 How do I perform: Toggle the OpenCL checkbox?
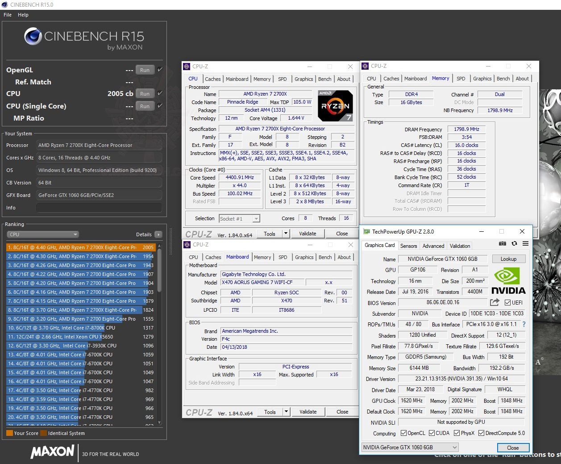click(403, 433)
